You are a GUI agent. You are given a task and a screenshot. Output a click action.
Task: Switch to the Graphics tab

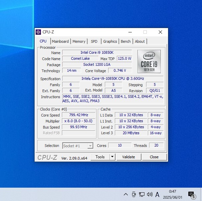pyautogui.click(x=110, y=41)
